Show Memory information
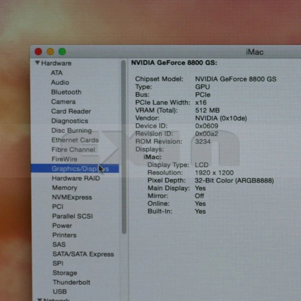301x301 pixels. click(x=65, y=188)
